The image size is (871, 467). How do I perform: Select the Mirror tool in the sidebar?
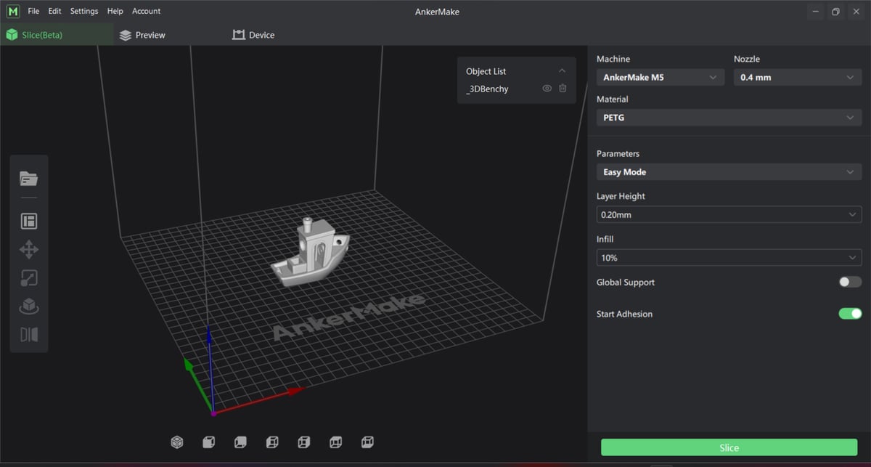(x=29, y=335)
